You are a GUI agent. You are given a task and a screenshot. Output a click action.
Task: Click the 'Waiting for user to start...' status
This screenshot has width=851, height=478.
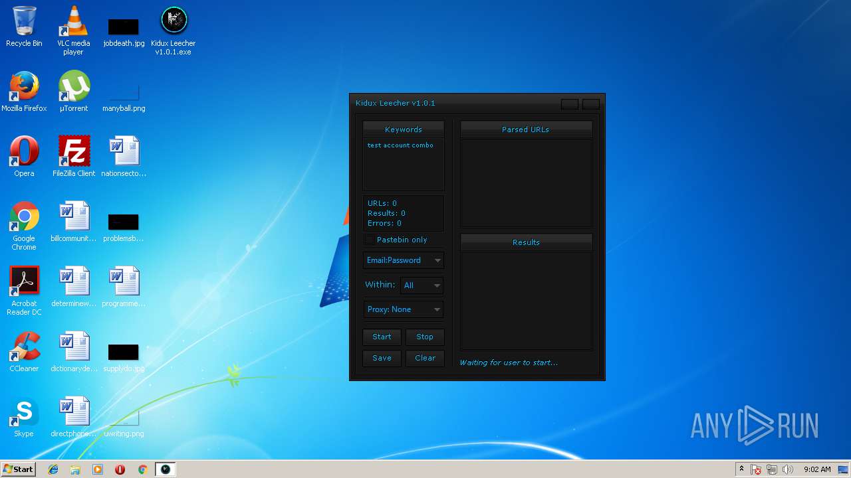coord(509,362)
